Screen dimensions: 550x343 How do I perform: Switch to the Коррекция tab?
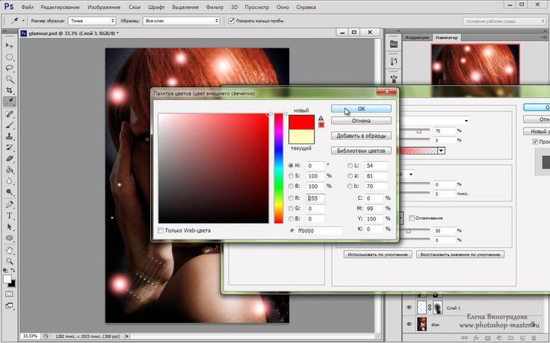417,37
